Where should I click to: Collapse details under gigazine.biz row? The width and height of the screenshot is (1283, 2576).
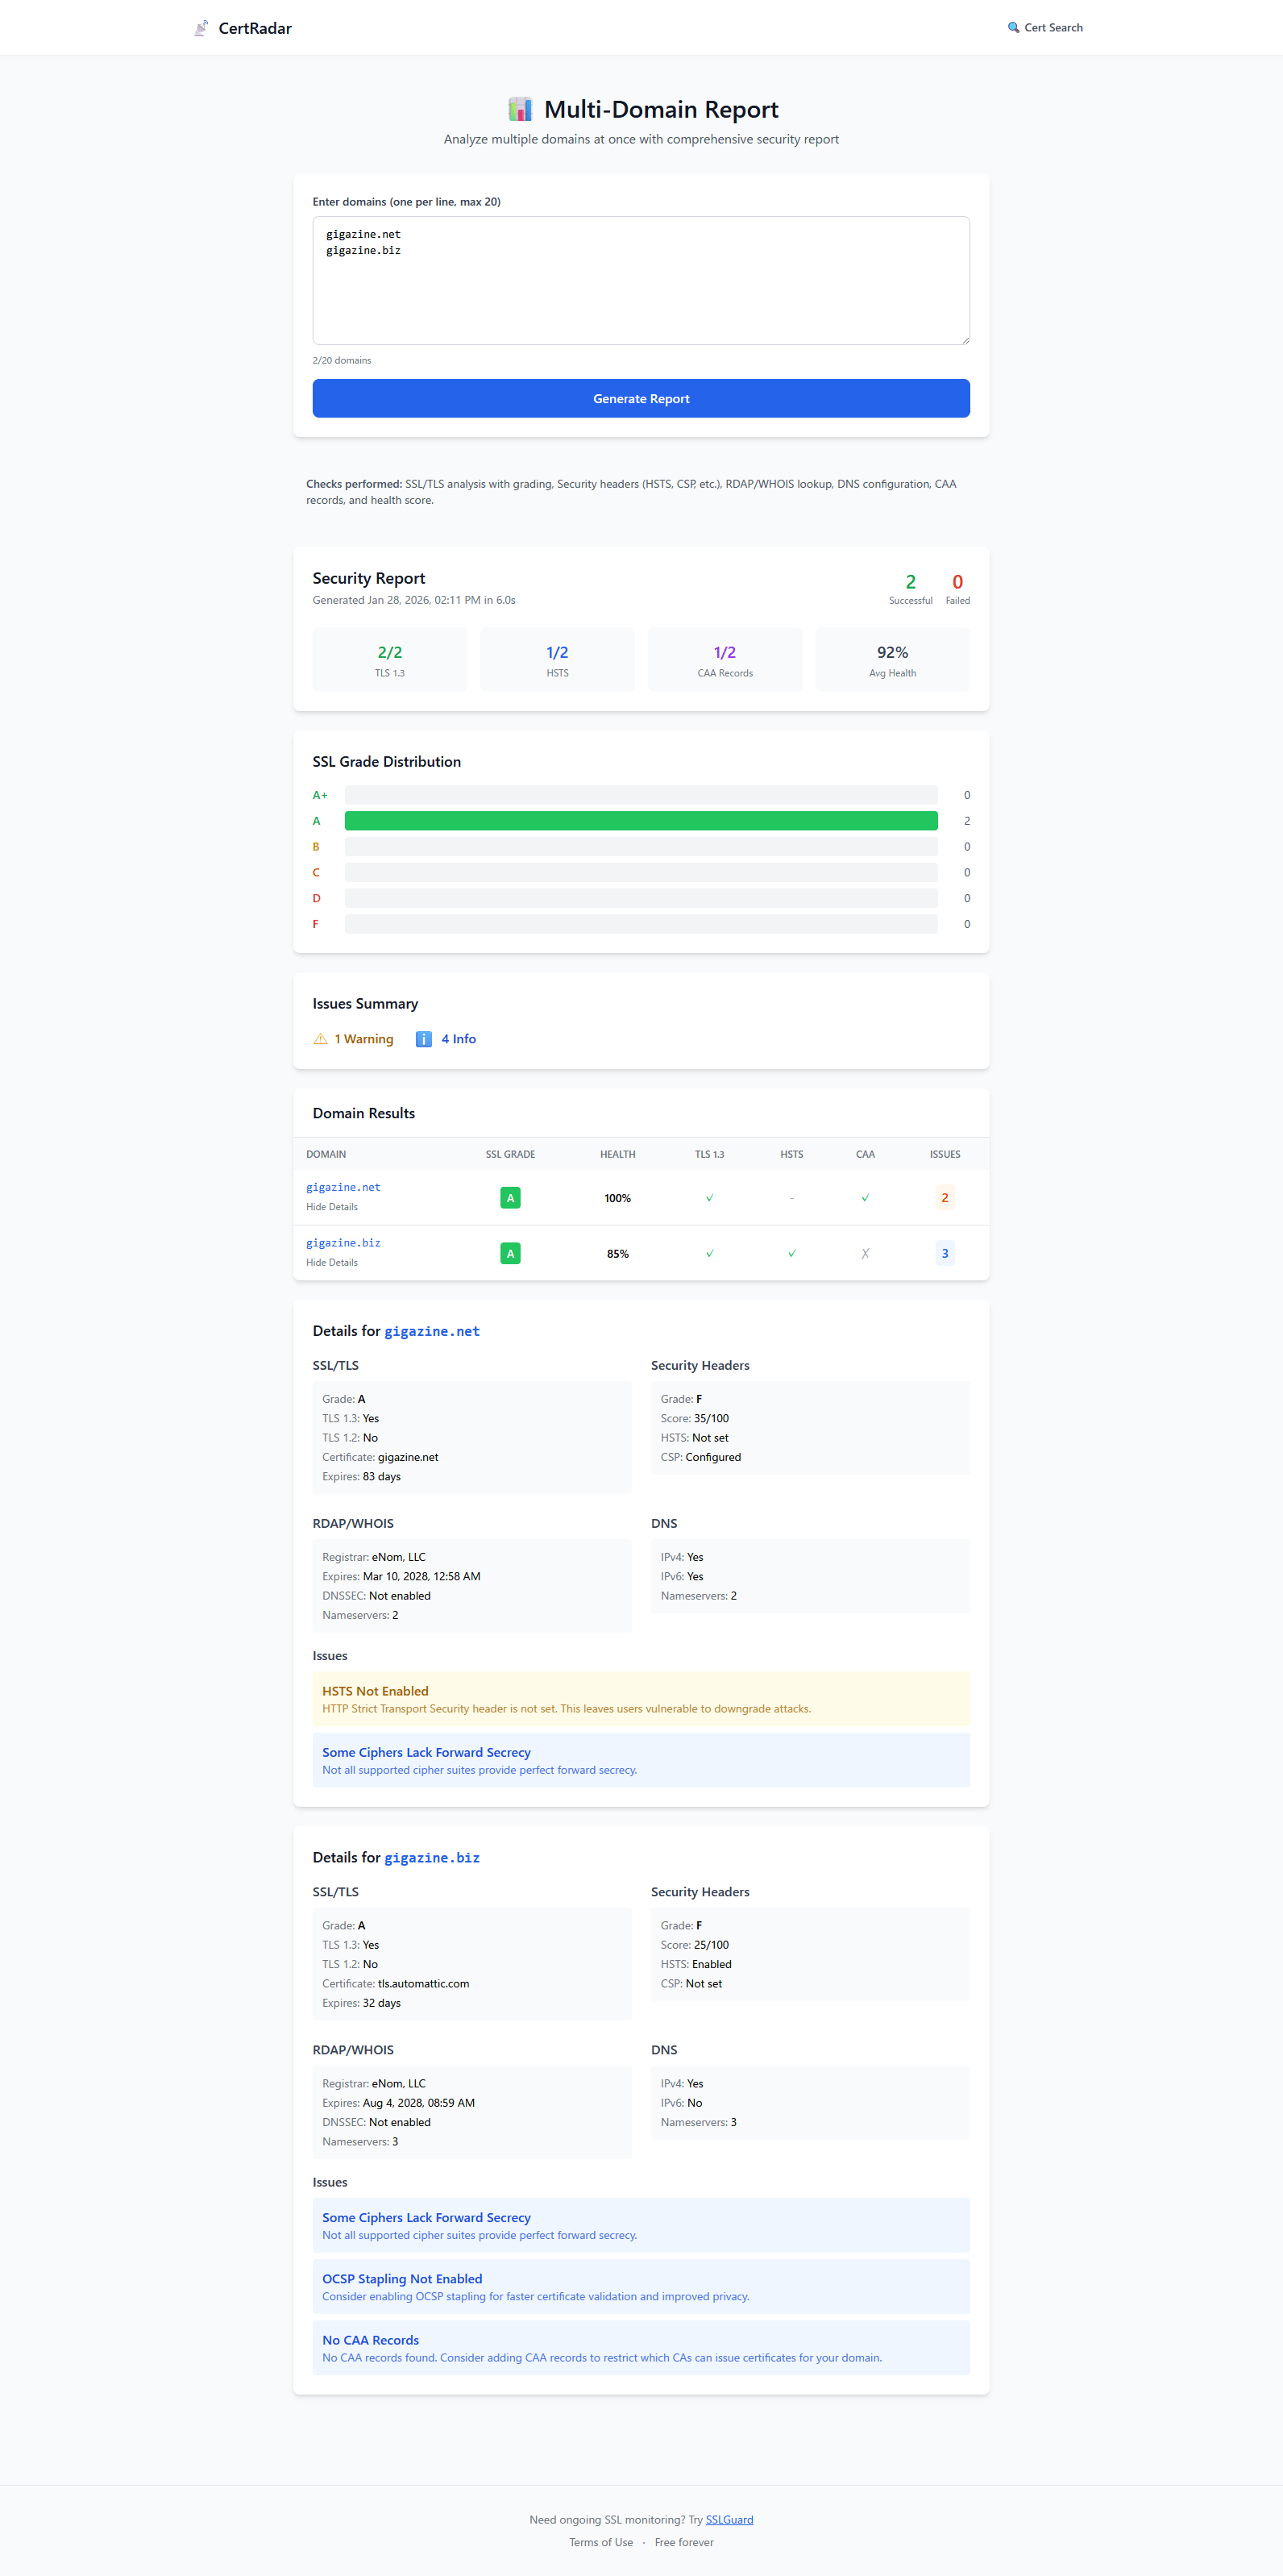pyautogui.click(x=332, y=1263)
